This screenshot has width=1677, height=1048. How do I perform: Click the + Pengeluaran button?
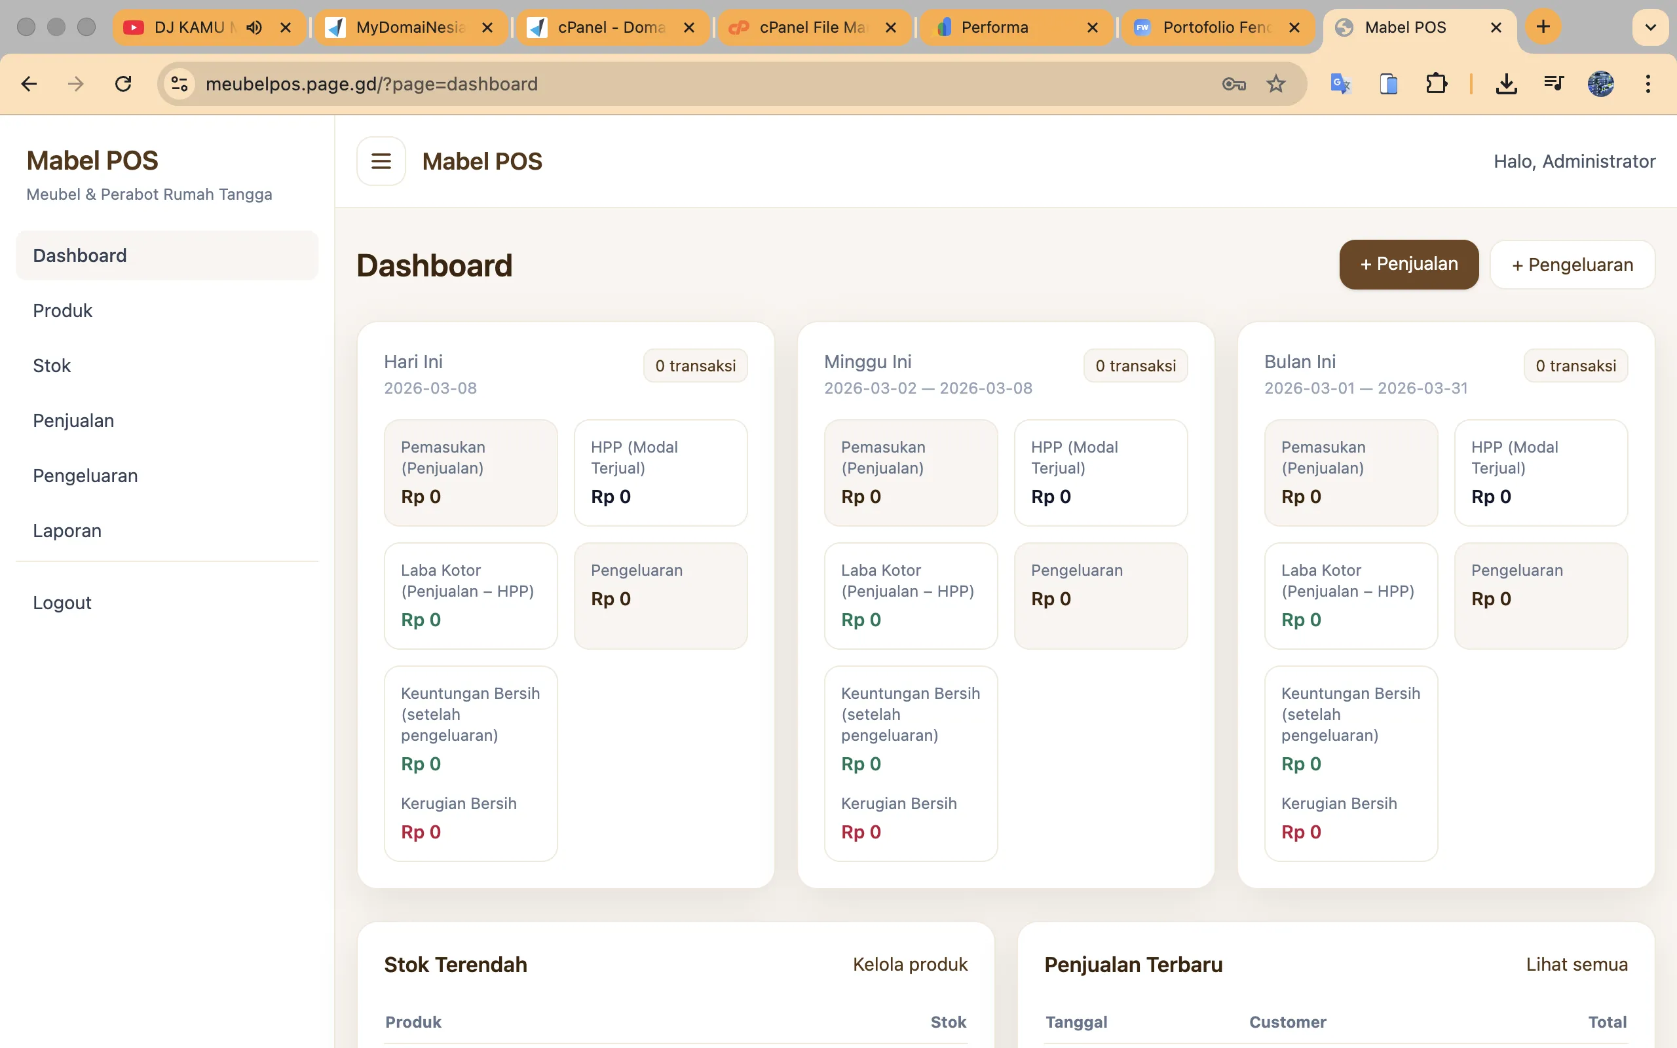pos(1572,265)
